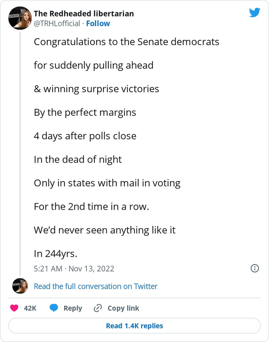Click the Copy link text
Screen dimensions: 269x342
123,308
